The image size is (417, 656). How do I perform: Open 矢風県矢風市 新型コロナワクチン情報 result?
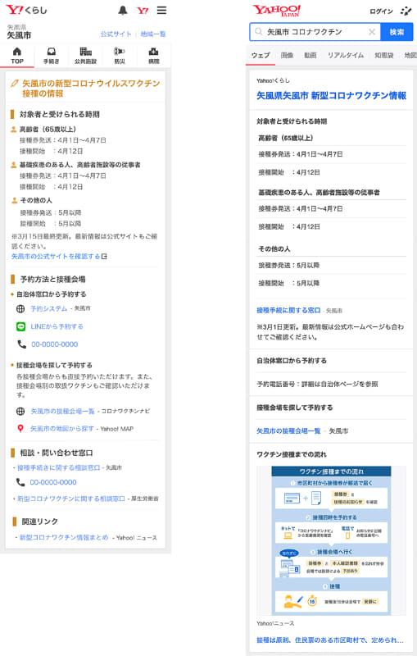coord(331,96)
